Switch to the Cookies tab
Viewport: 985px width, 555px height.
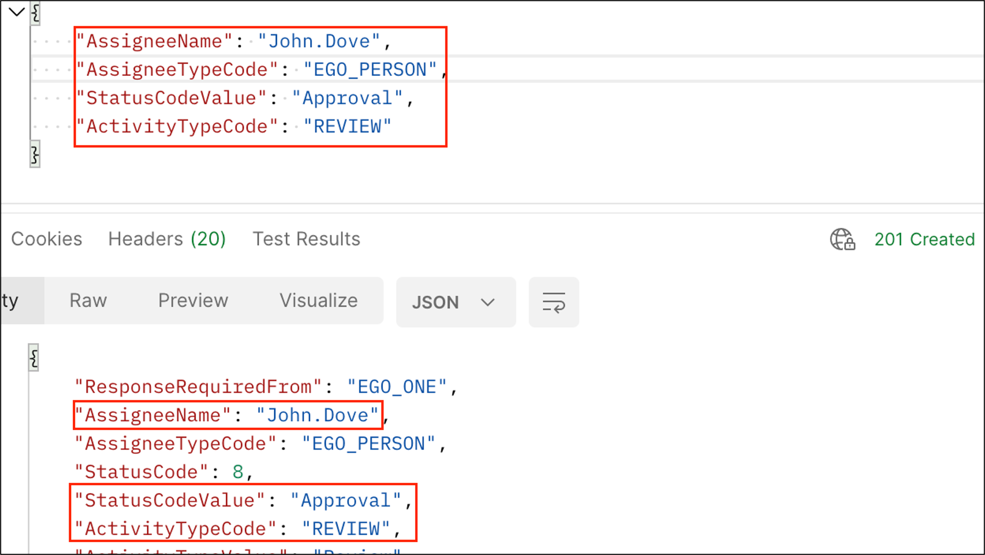tap(47, 239)
